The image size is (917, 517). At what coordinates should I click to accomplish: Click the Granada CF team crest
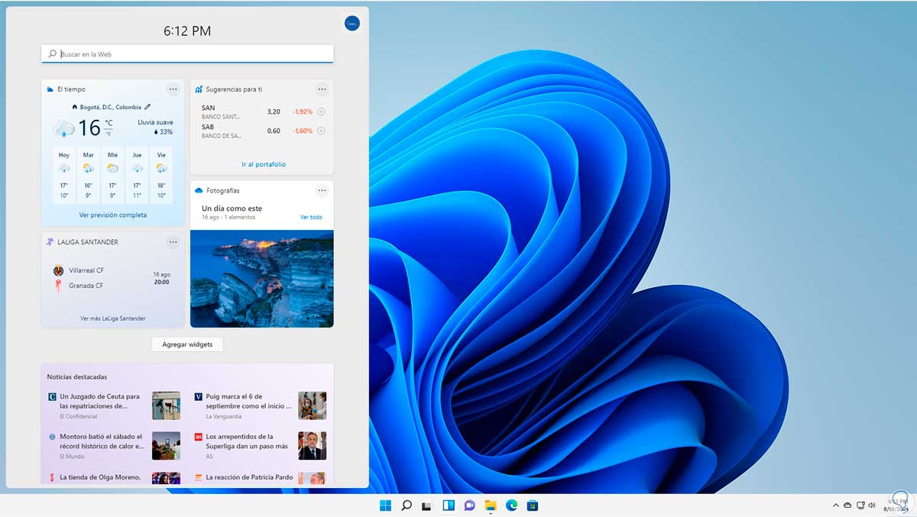coord(59,286)
